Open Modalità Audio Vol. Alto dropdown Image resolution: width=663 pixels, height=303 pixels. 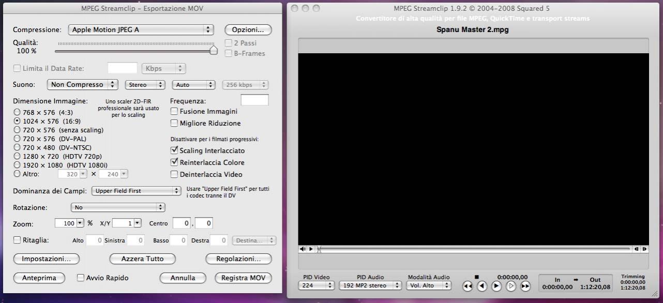pos(429,285)
